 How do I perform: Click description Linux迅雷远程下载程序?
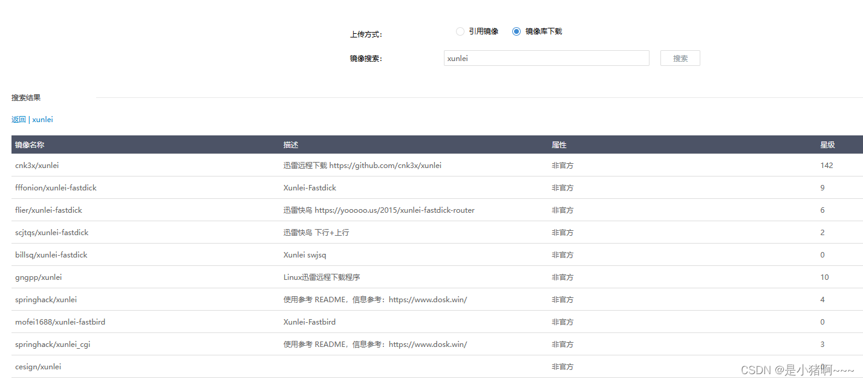point(322,277)
